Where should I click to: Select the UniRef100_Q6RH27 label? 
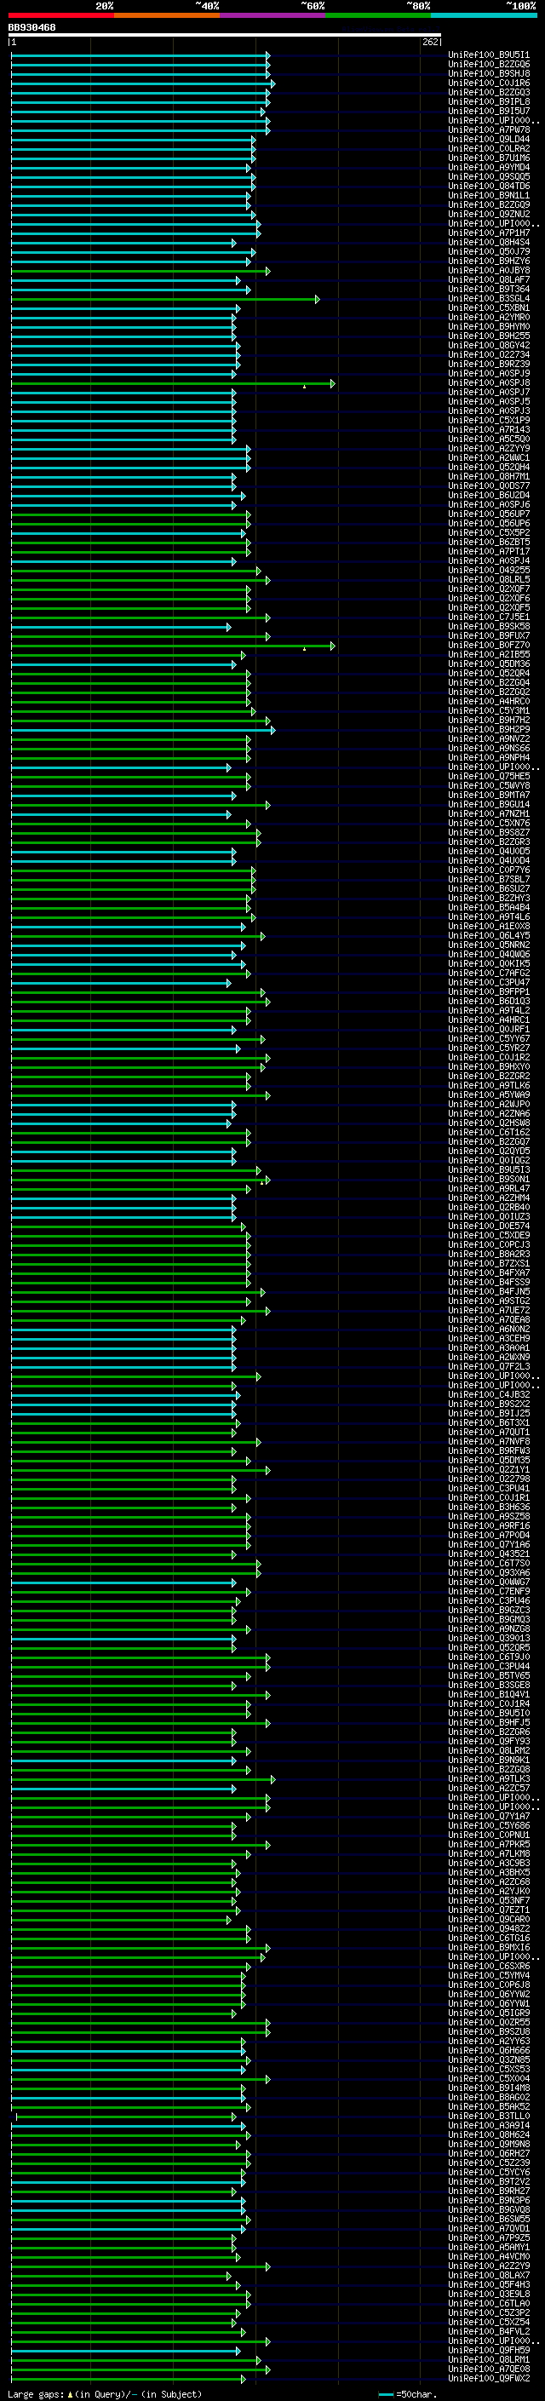[x=488, y=2153]
